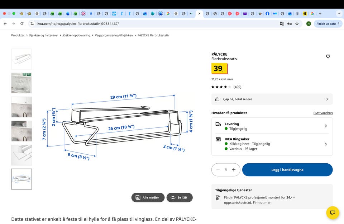Expand Kjøp nå, betal senere option

pyautogui.click(x=272, y=99)
